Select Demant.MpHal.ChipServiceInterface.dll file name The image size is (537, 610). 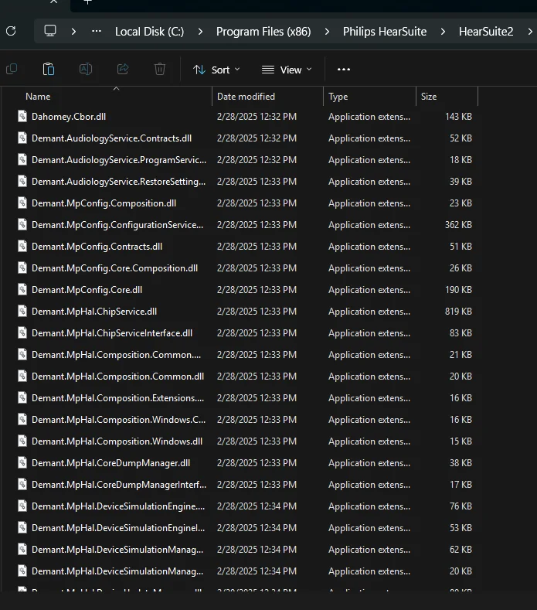pos(112,333)
